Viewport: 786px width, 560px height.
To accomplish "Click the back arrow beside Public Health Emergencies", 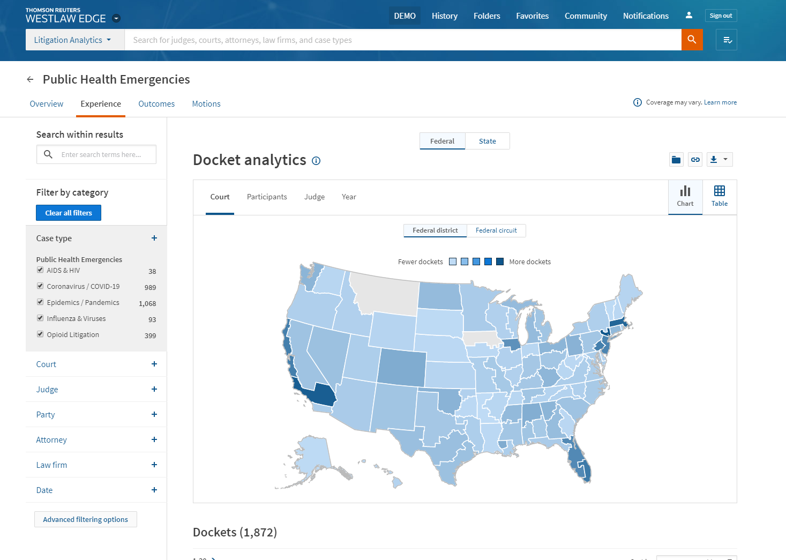I will [x=30, y=79].
